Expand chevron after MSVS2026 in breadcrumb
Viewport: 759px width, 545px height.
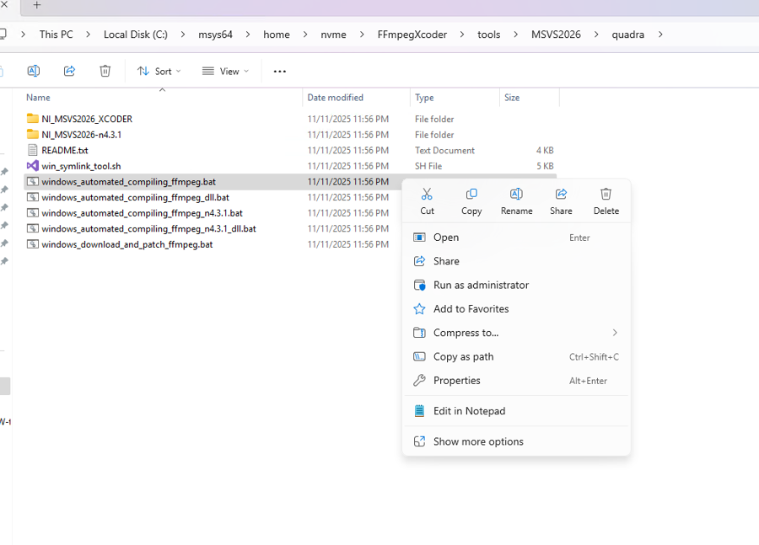[596, 35]
